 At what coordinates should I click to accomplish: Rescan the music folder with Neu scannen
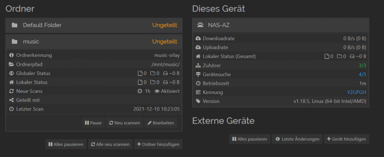pyautogui.click(x=125, y=123)
